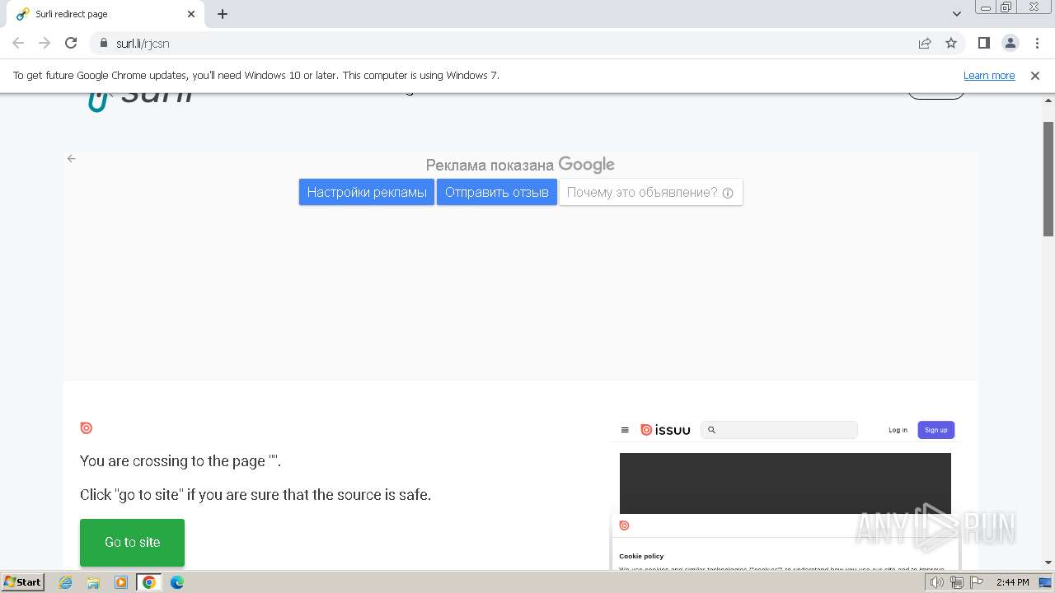
Task: Switch to Chrome in taskbar
Action: (149, 582)
